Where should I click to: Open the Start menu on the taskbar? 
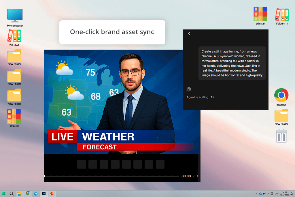coord(4,194)
